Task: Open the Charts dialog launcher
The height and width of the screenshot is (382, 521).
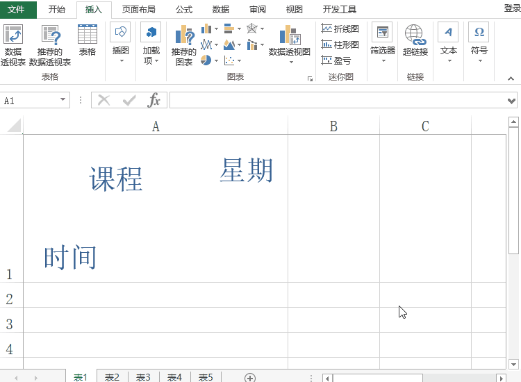Action: [310, 78]
